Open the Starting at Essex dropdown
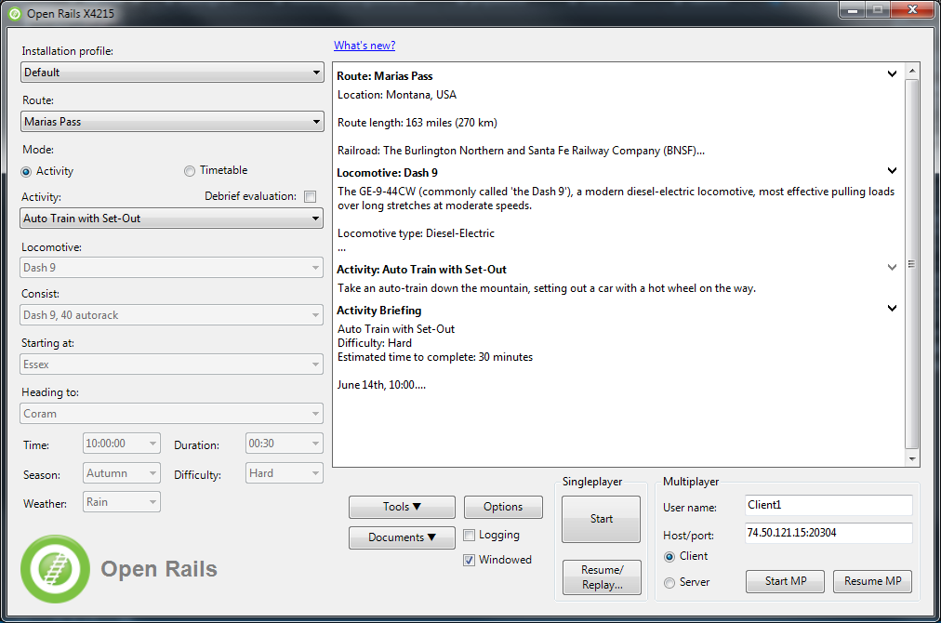 [172, 365]
